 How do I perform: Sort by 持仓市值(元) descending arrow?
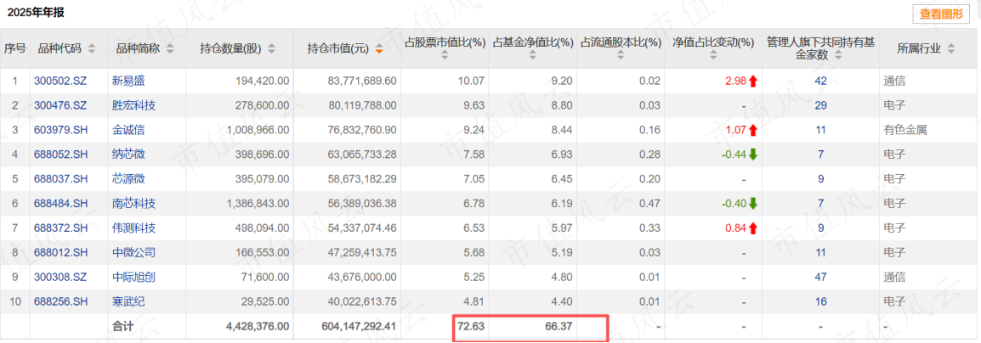379,51
